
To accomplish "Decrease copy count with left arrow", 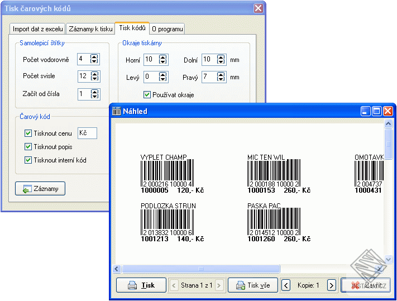I will point(286,285).
